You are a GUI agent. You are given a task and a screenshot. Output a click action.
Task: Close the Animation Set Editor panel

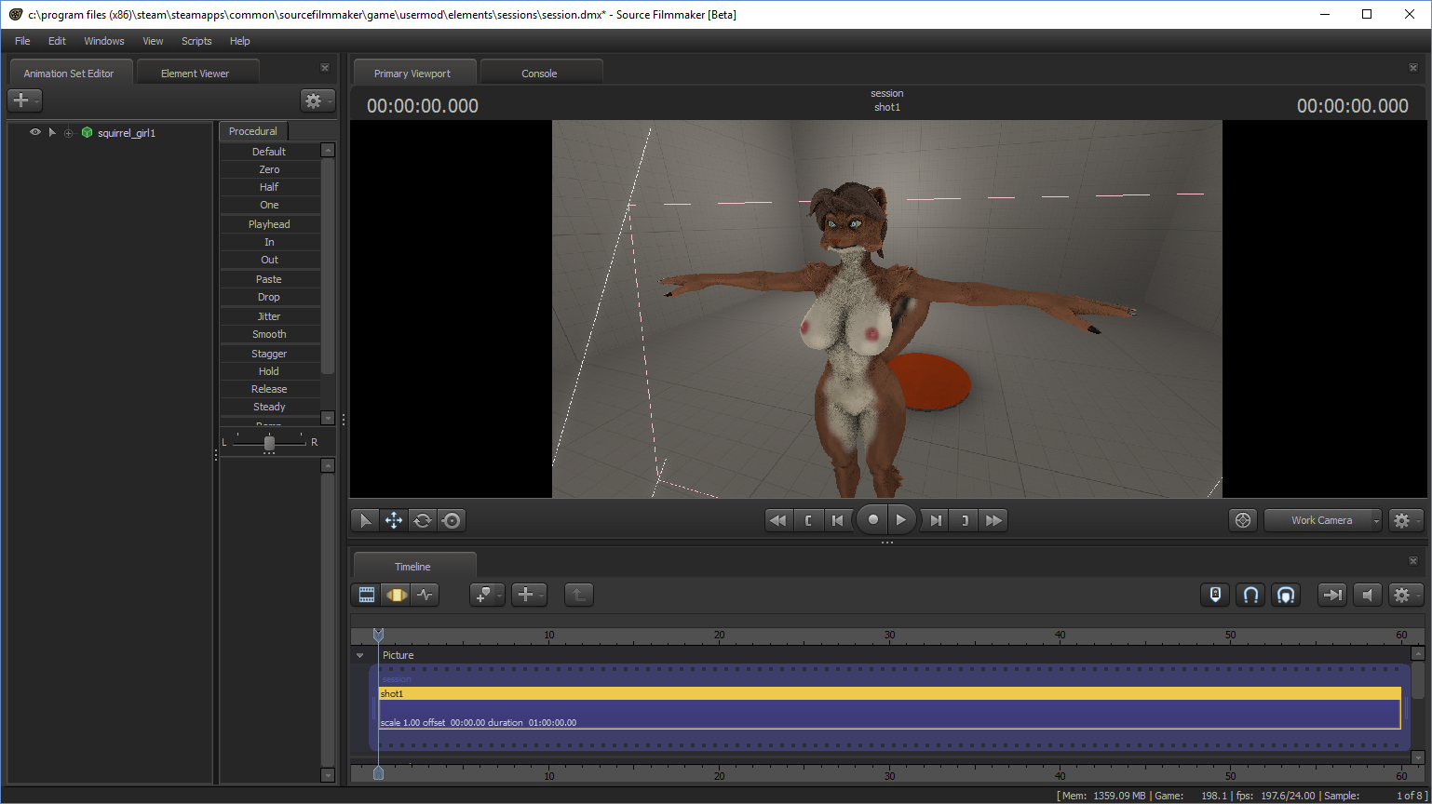click(x=325, y=68)
